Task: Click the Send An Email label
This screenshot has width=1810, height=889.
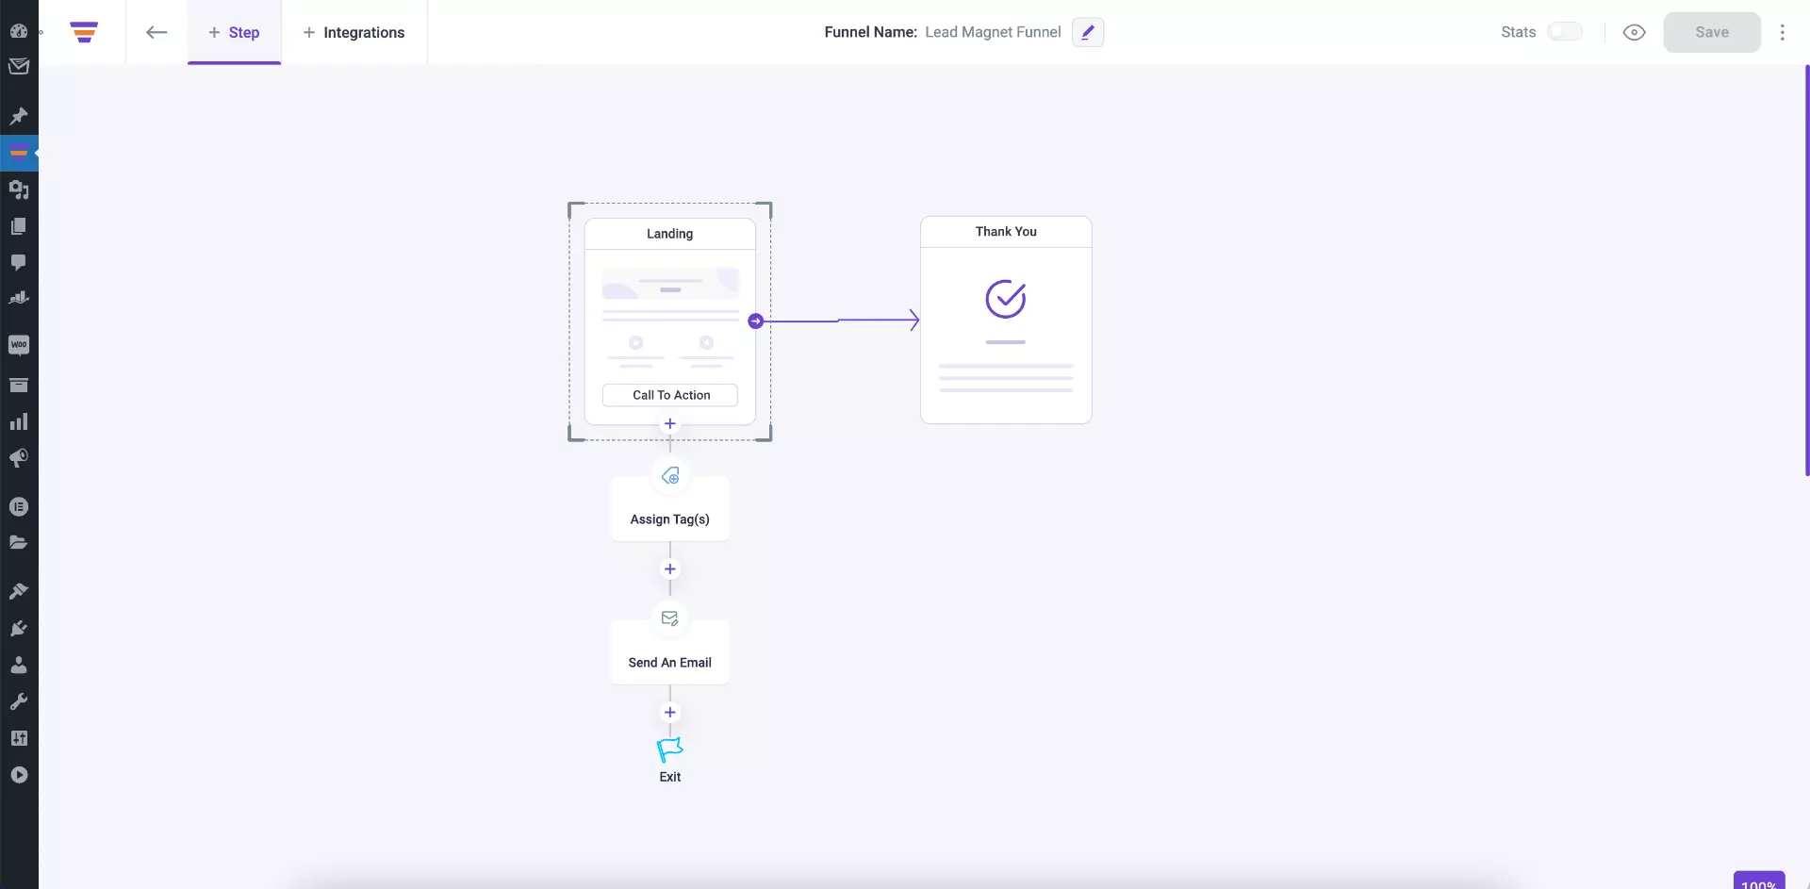Action: click(x=670, y=663)
